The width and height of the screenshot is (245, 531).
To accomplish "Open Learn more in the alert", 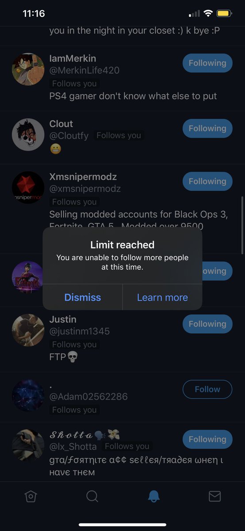I will [x=162, y=297].
